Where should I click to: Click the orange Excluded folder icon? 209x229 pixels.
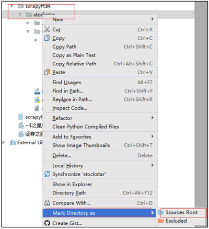tap(160, 221)
